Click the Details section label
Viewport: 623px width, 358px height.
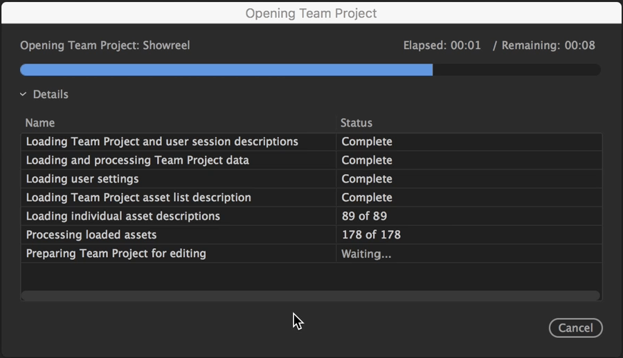51,95
